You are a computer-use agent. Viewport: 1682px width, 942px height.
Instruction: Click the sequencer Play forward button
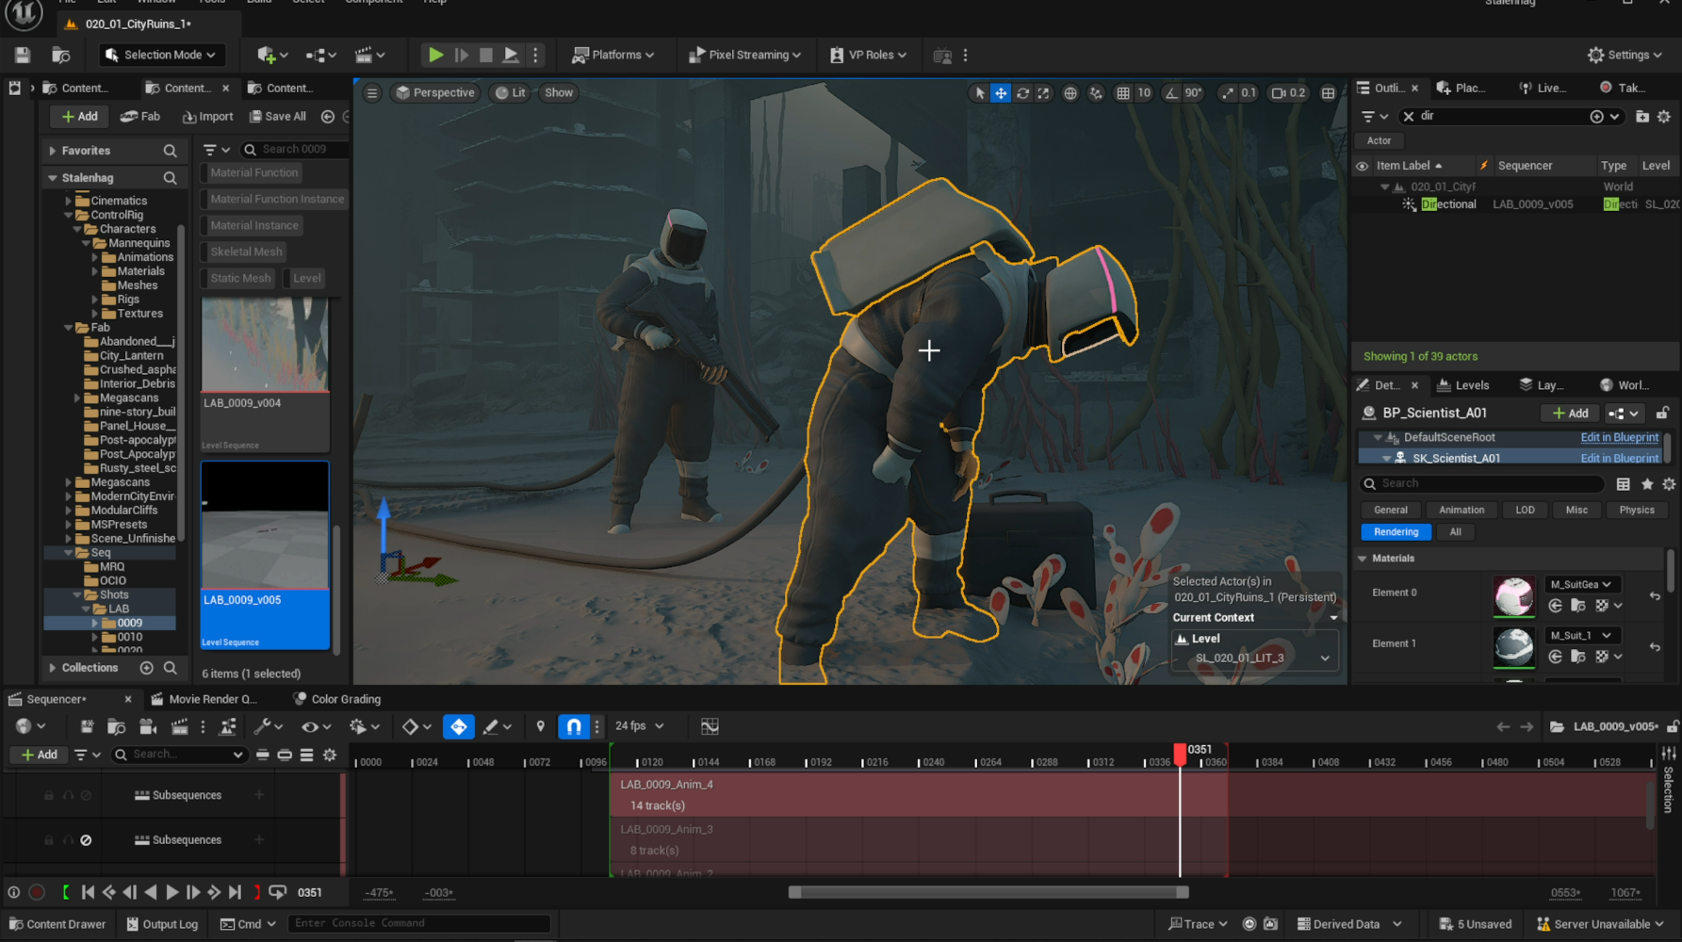pos(171,892)
